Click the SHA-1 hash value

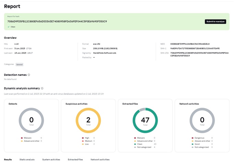(195, 48)
